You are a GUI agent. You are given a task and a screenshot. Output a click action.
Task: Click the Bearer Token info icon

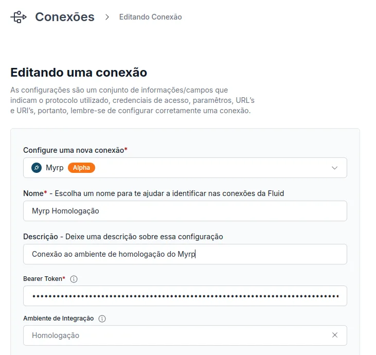(74, 279)
